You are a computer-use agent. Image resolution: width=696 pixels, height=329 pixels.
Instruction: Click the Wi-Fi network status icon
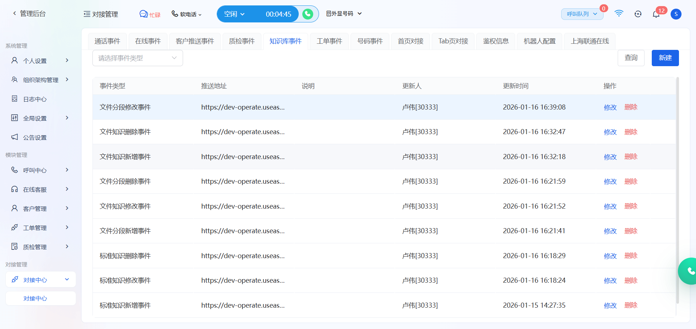click(619, 14)
